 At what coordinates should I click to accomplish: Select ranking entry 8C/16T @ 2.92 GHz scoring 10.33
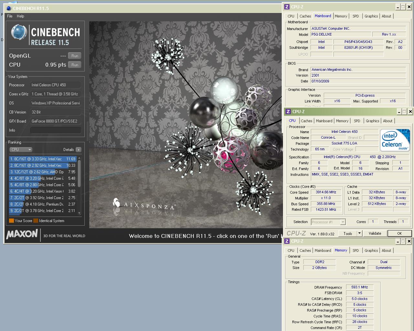click(43, 165)
